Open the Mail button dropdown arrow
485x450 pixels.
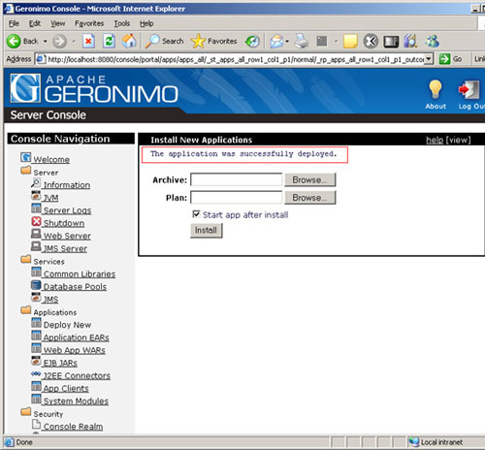coord(287,42)
